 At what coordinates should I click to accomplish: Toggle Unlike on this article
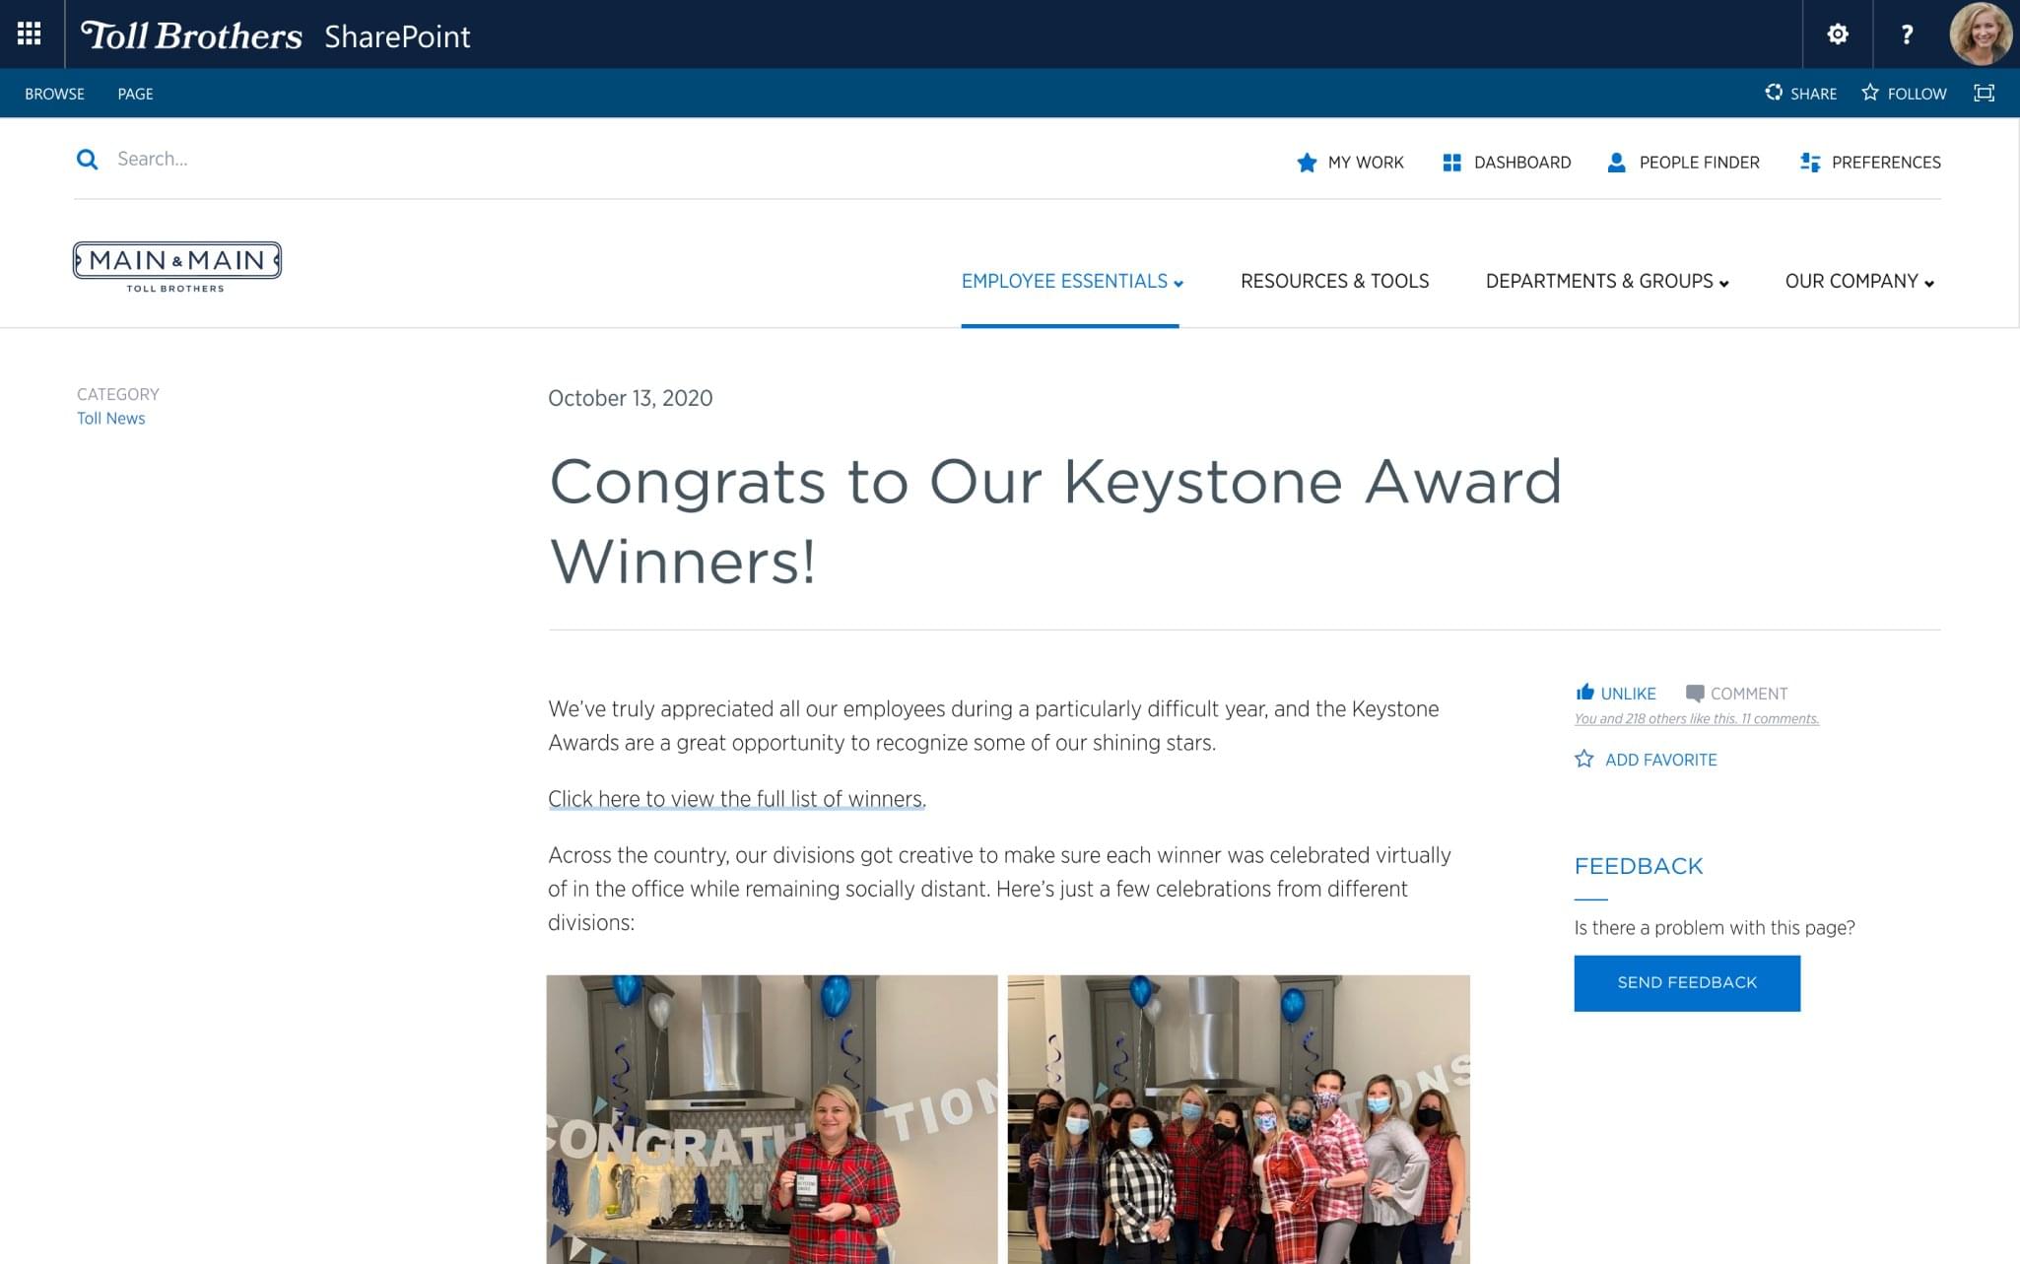pos(1616,694)
